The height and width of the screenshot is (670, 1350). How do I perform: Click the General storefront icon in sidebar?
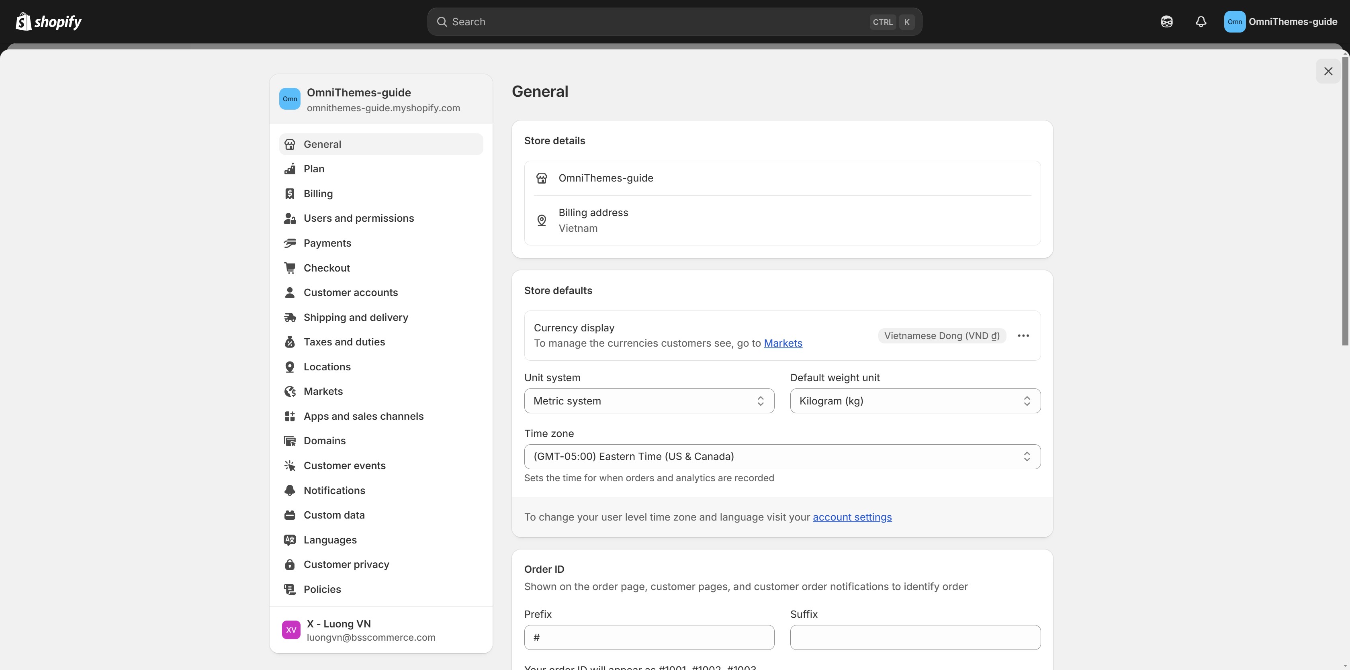[290, 144]
